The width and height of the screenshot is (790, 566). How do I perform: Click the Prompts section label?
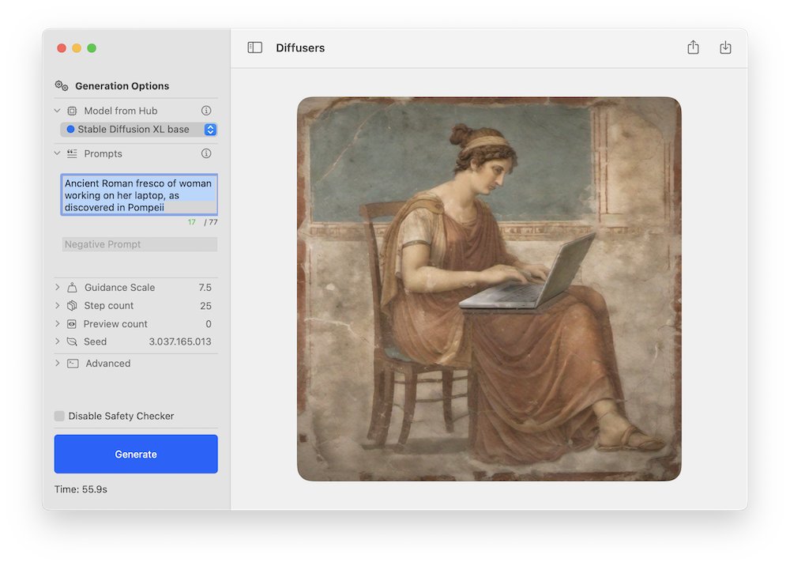pos(103,153)
